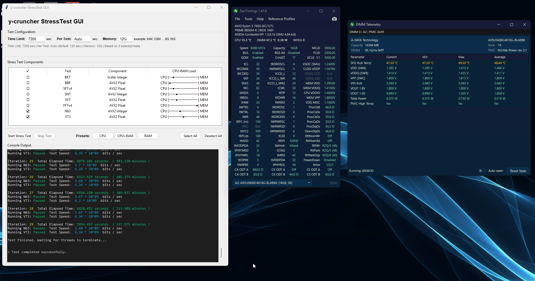Click the DIMM Telemetry app icon in its title bar
Image resolution: width=535 pixels, height=281 pixels.
coord(352,25)
